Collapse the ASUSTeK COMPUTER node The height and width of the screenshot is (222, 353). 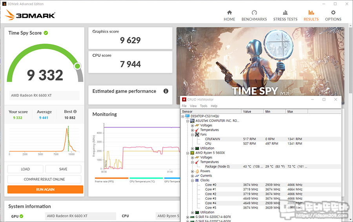coord(187,121)
